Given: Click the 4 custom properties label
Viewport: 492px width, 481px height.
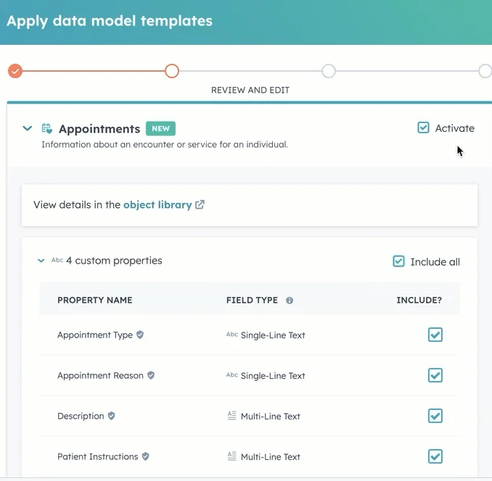Looking at the screenshot, I should click(114, 261).
